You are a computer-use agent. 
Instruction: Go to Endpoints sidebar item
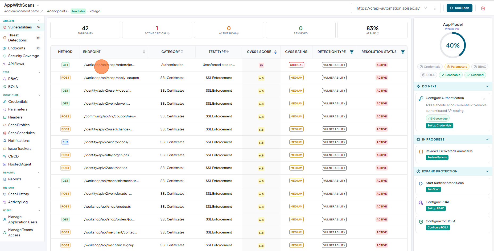click(x=22, y=48)
